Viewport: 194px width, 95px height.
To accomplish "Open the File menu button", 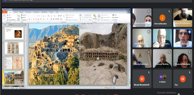I will coord(5,12).
